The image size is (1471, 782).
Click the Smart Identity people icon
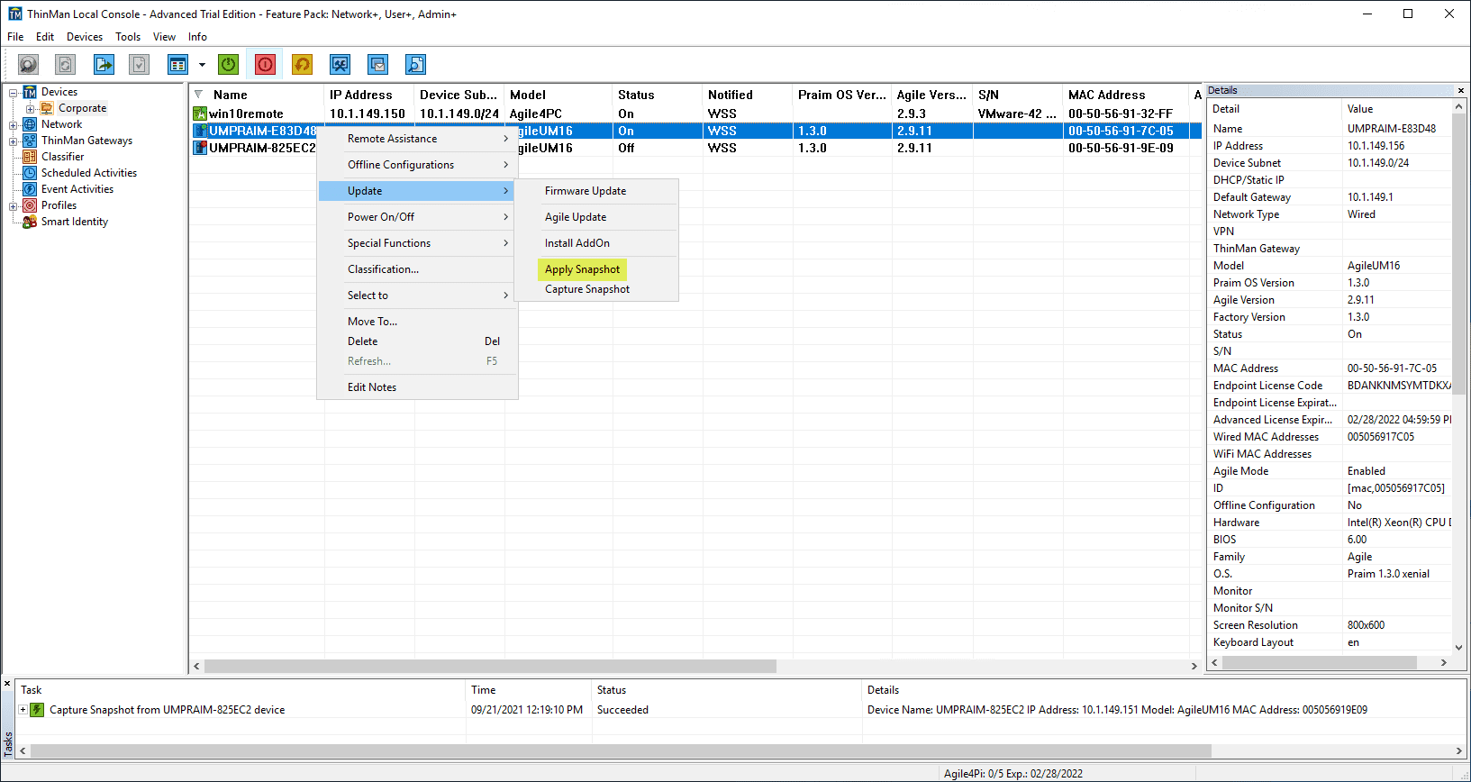tap(30, 222)
